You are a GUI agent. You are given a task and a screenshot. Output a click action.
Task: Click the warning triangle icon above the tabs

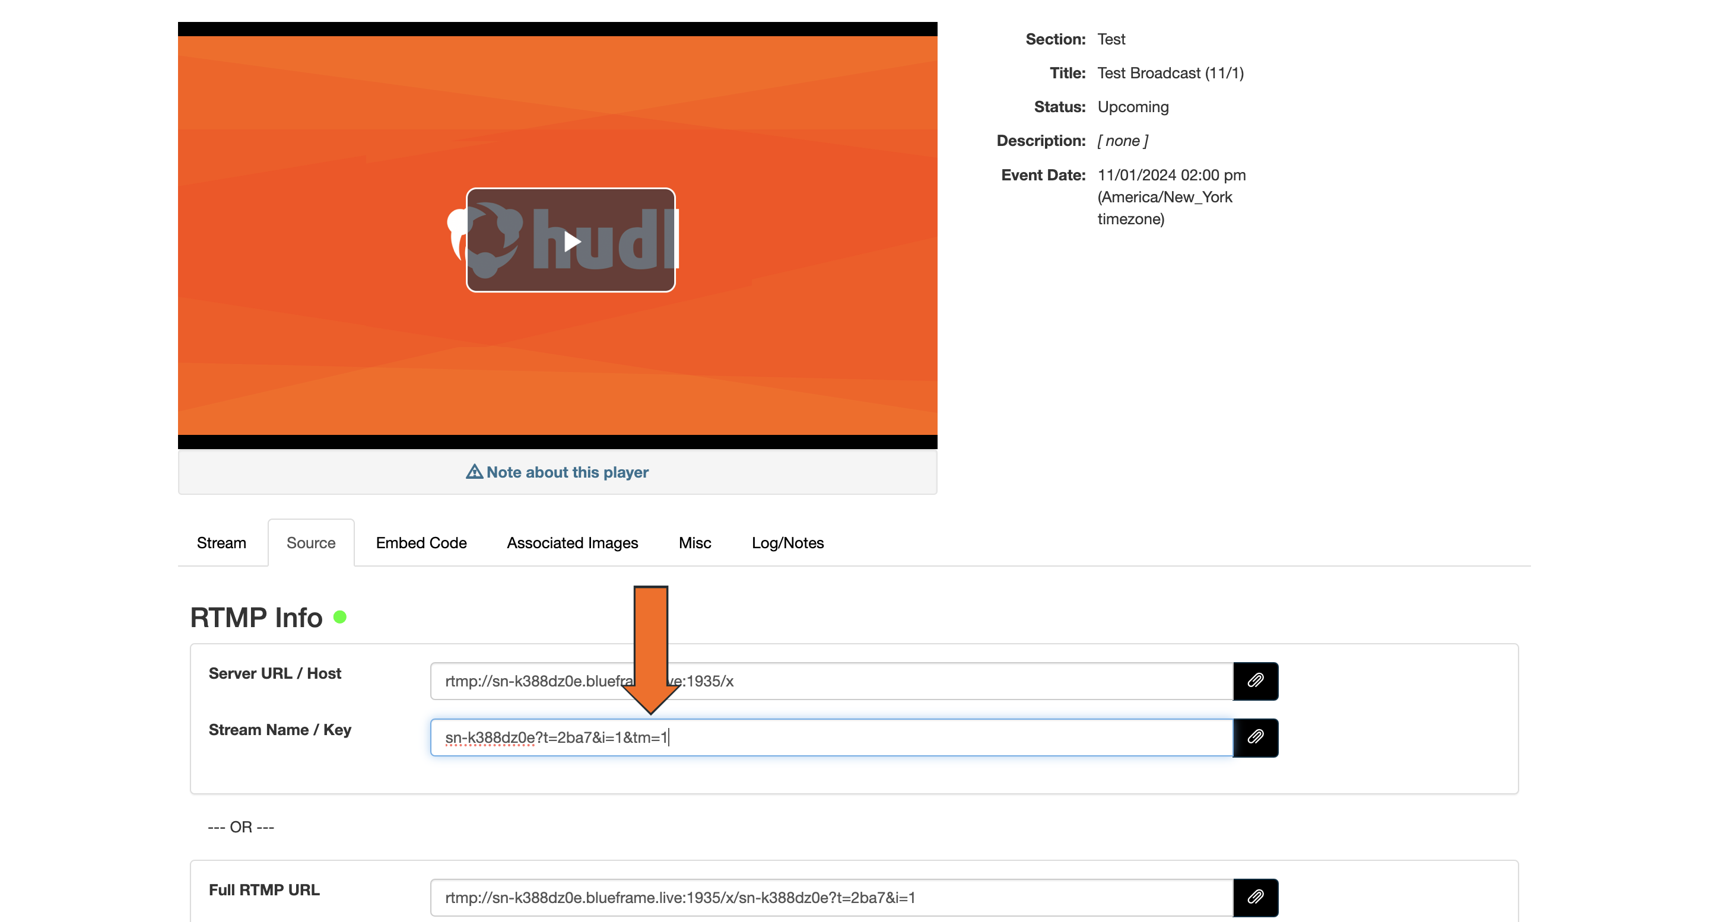[474, 471]
